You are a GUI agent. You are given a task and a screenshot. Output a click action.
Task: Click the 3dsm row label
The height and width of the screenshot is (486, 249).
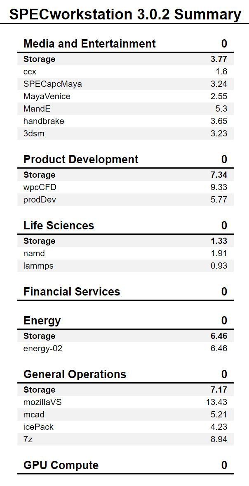point(34,133)
